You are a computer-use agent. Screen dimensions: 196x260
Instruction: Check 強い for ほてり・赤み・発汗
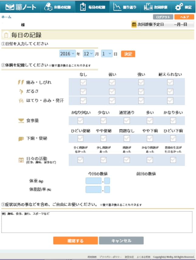tap(141, 100)
